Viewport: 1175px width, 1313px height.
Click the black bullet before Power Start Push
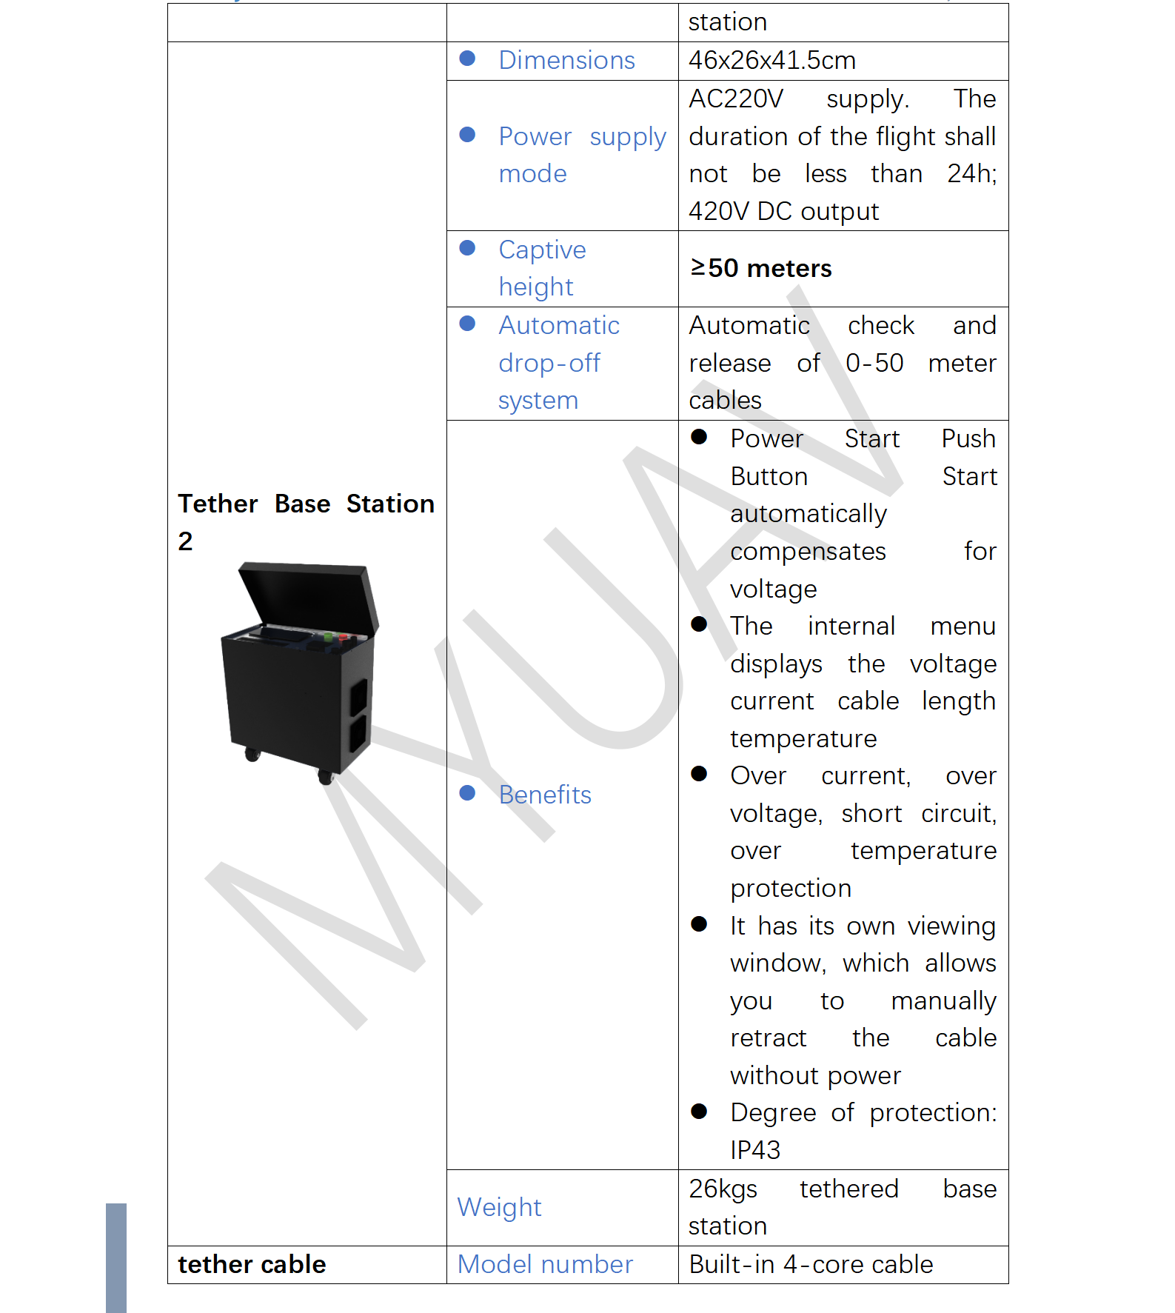tap(699, 437)
